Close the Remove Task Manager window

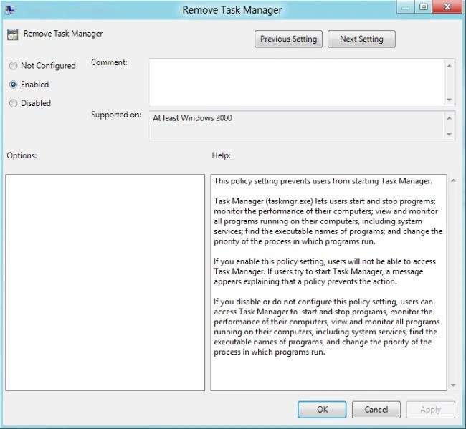click(447, 7)
